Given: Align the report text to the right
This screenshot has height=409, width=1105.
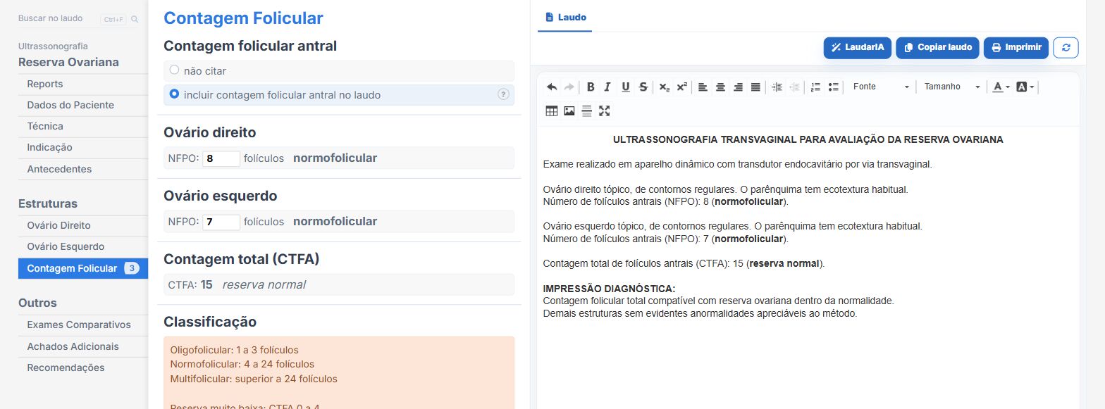Looking at the screenshot, I should (x=738, y=87).
